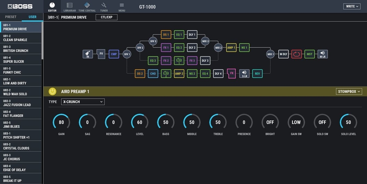The image size is (367, 184).
Task: Switch to the USER tab
Action: [x=32, y=17]
